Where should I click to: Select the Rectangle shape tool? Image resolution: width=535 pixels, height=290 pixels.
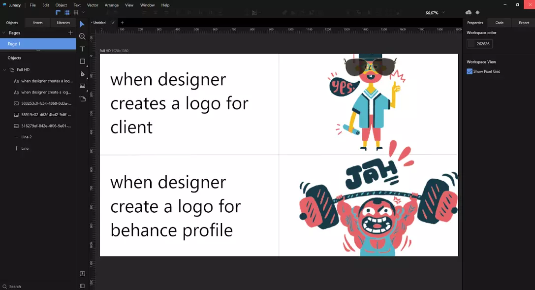pos(83,62)
